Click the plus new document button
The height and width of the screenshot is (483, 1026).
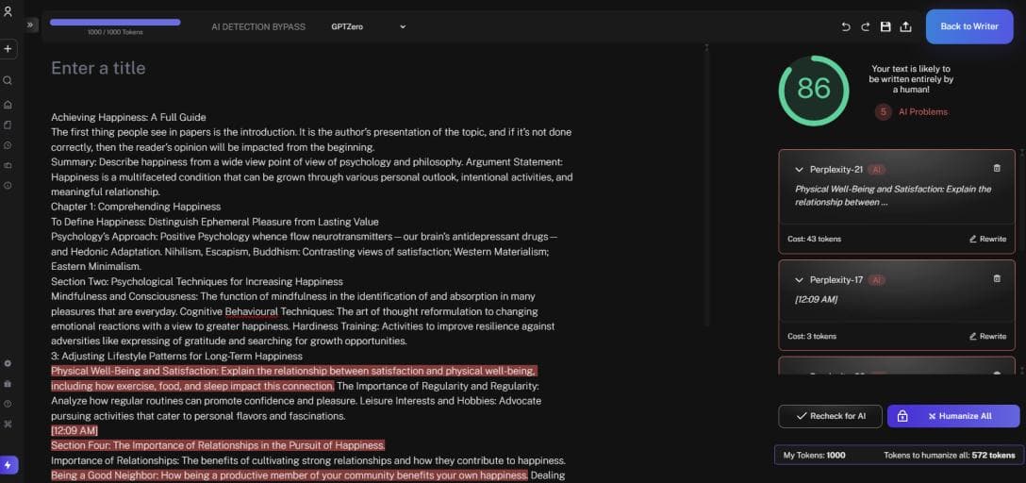pyautogui.click(x=8, y=48)
